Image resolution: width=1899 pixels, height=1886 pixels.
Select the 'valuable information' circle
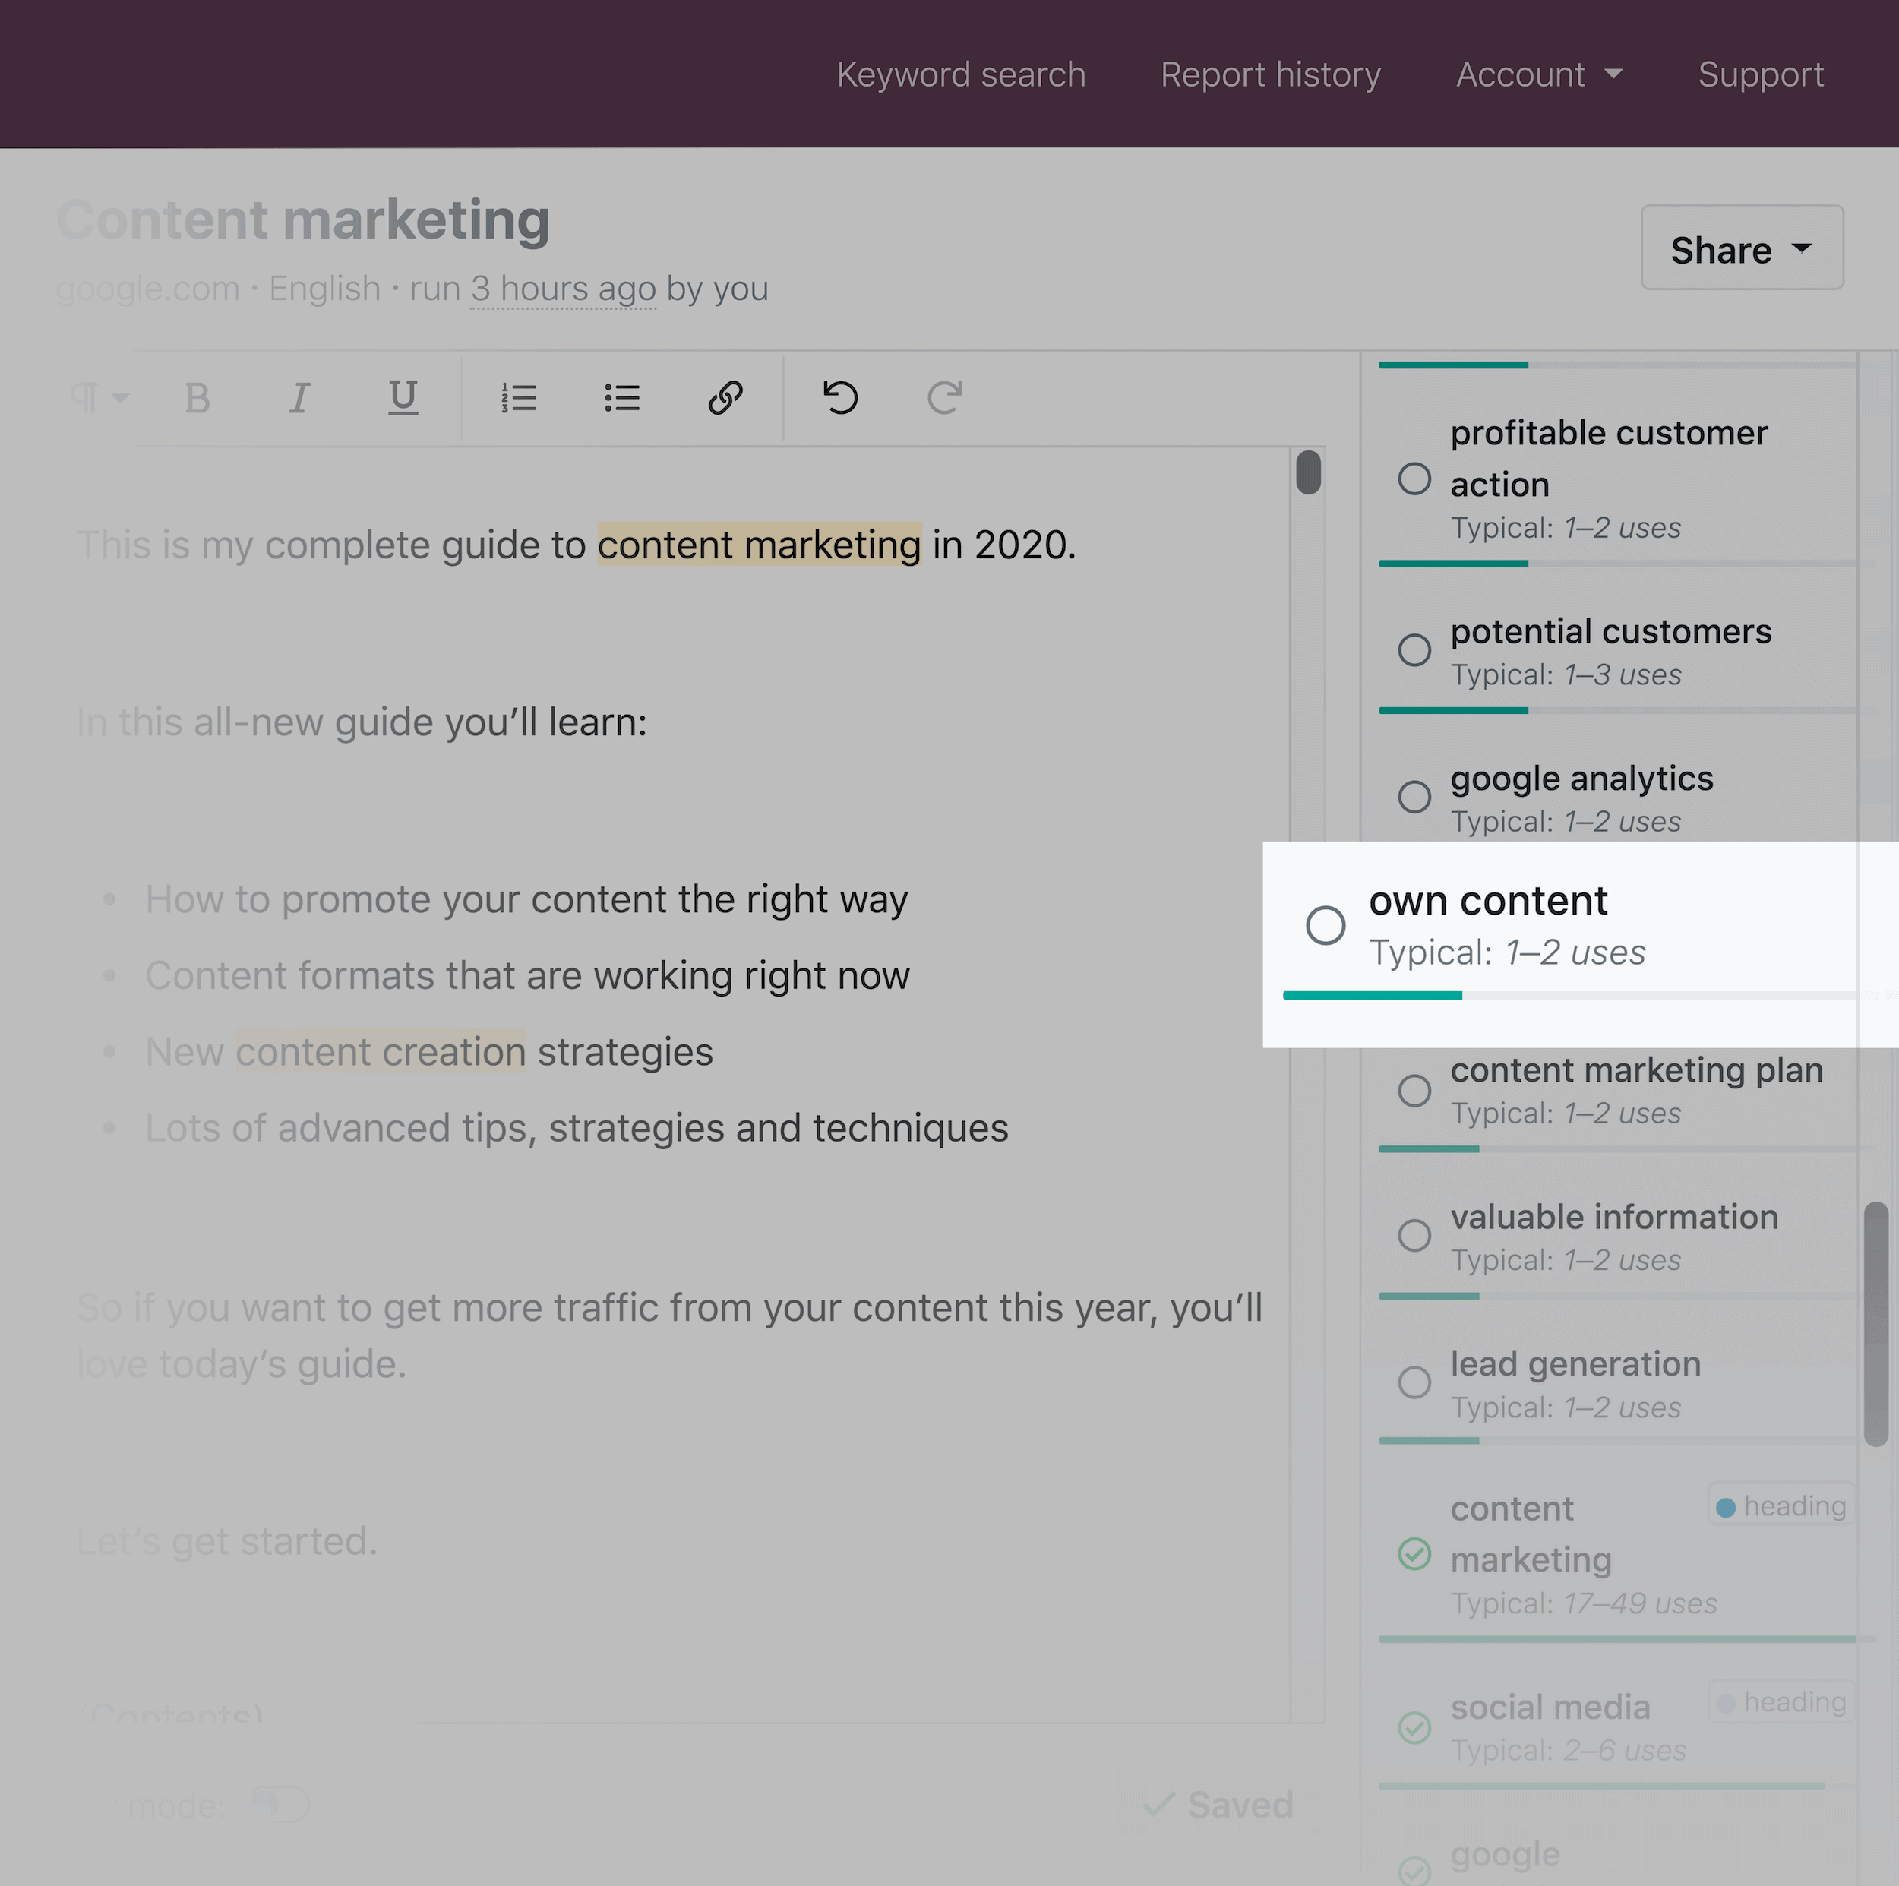click(x=1414, y=1235)
